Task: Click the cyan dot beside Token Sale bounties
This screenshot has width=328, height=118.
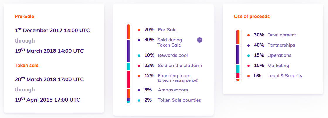Action: coord(139,100)
